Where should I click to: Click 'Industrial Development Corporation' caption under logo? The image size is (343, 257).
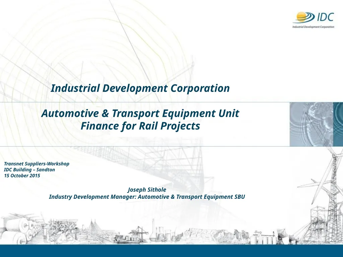click(x=313, y=27)
